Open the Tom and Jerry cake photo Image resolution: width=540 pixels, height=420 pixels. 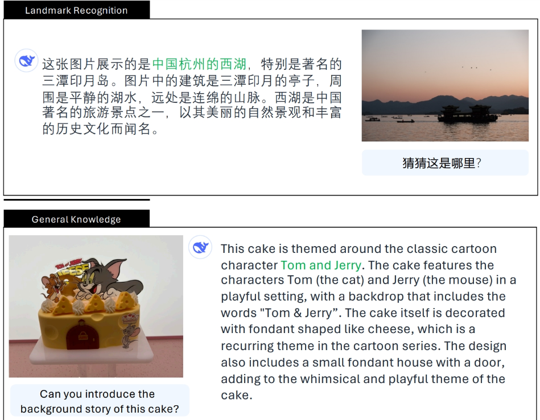[96, 306]
